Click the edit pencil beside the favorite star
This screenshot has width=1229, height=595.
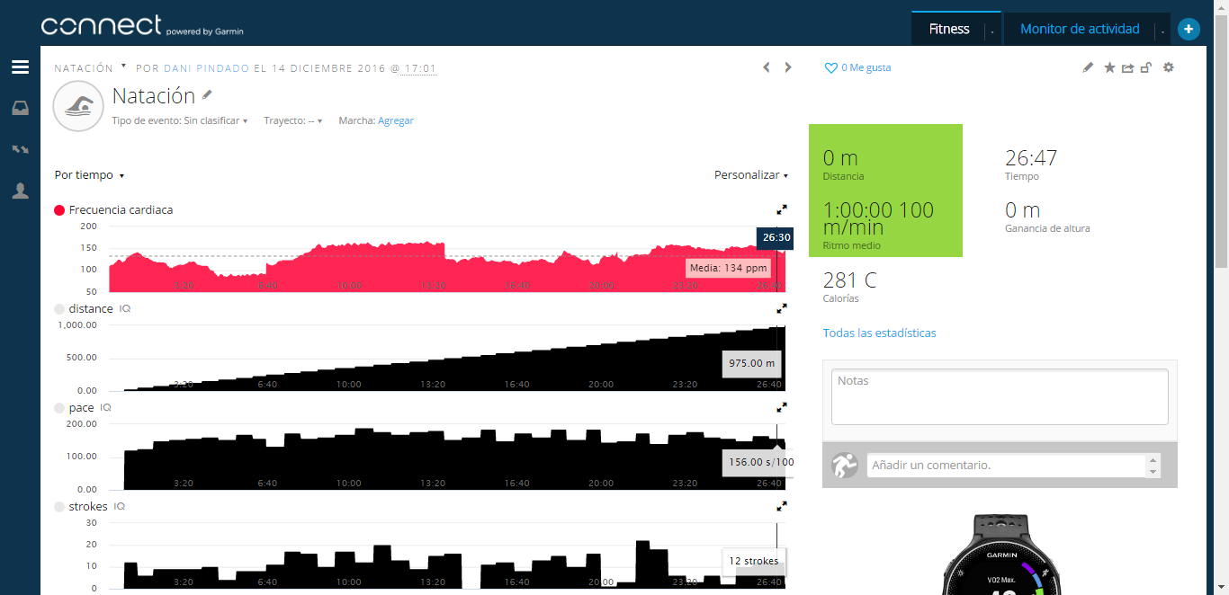[x=1088, y=67]
